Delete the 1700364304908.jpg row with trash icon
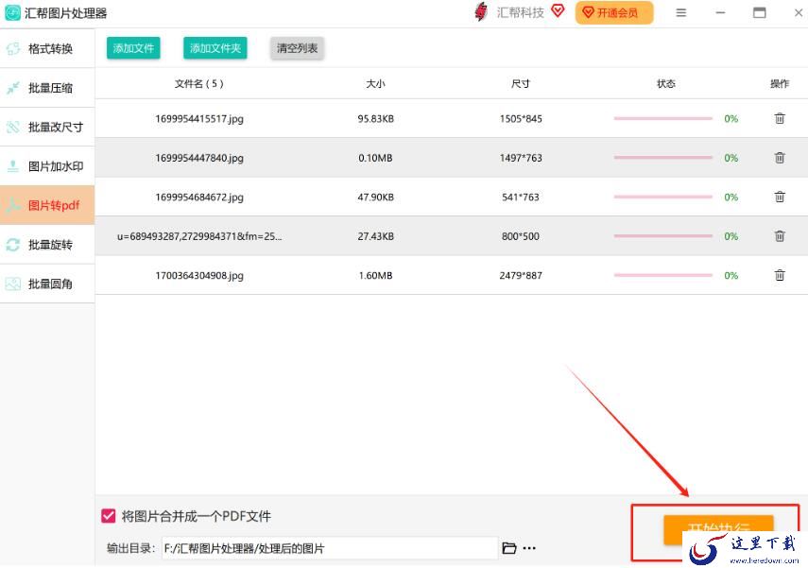 click(780, 275)
